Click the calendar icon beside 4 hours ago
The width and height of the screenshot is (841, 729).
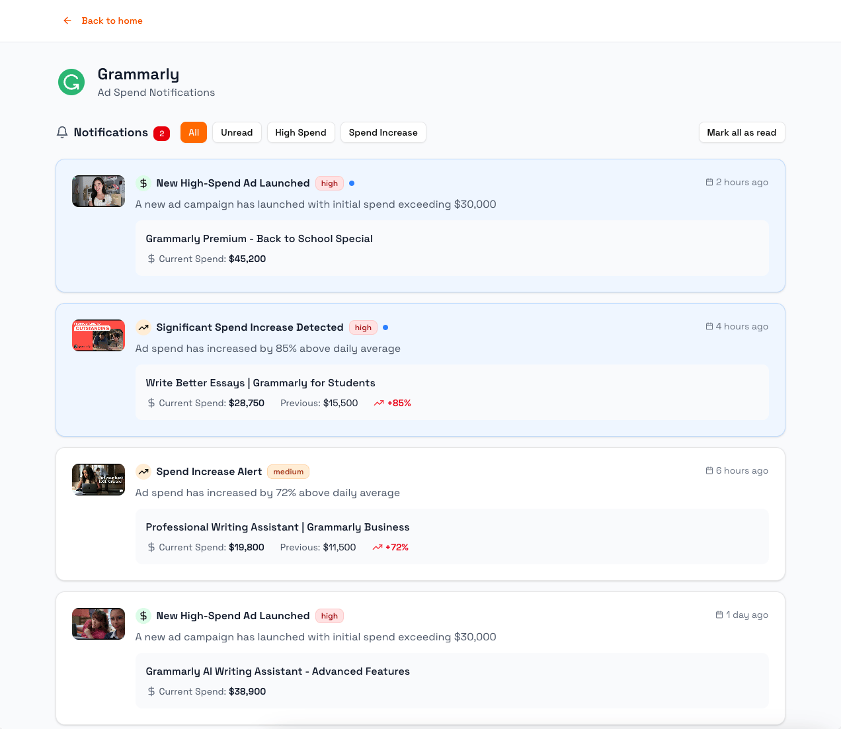point(709,326)
